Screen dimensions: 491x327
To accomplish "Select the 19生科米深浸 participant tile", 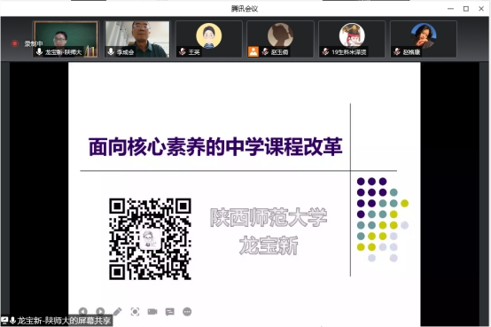I will coord(352,39).
